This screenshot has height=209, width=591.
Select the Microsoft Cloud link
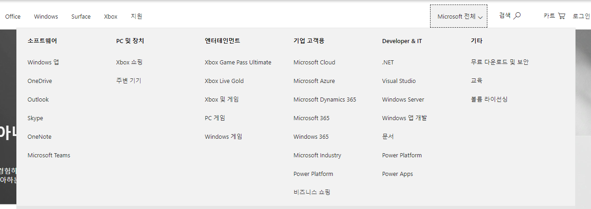click(x=314, y=62)
